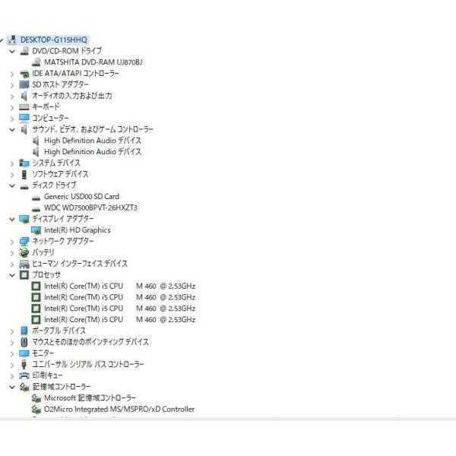Click the Intel(R) HD Graphics adapter icon

36,230
